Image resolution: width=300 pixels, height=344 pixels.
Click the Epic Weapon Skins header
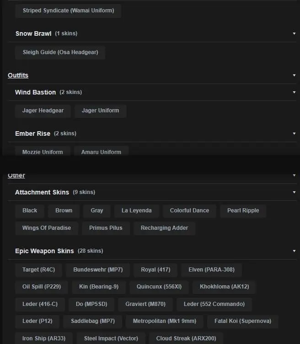tap(44, 251)
